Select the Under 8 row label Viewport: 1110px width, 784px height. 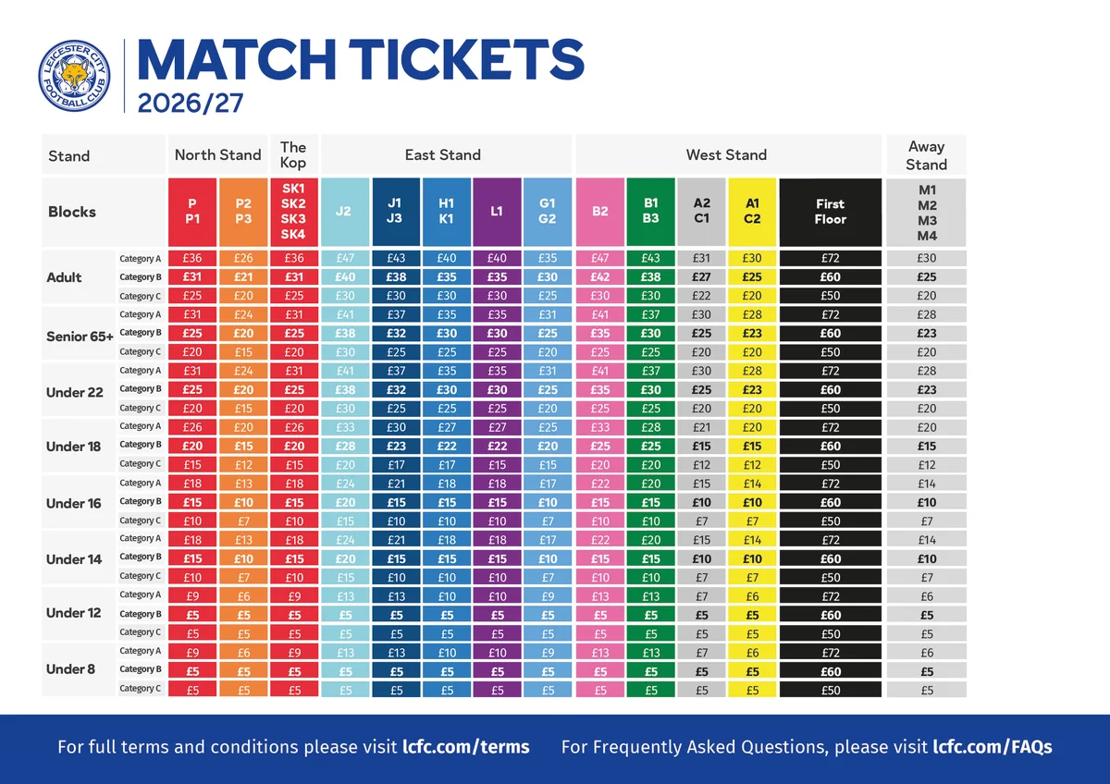(70, 669)
